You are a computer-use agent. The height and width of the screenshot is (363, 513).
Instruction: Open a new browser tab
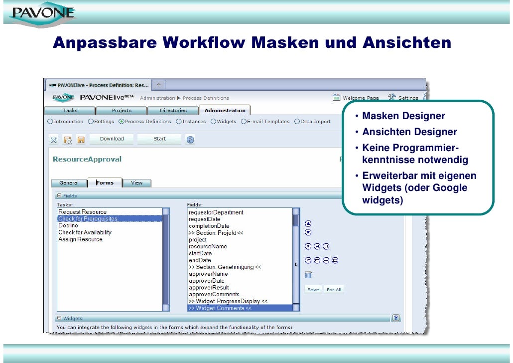coord(159,85)
